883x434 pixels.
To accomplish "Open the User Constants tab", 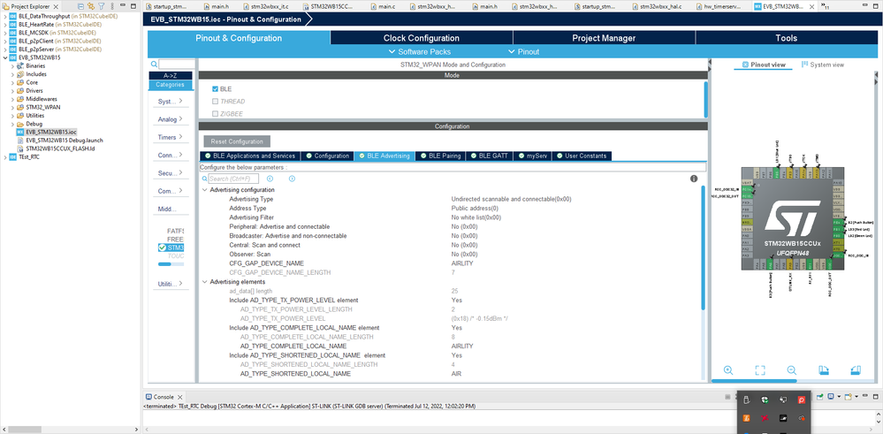I will pyautogui.click(x=582, y=156).
